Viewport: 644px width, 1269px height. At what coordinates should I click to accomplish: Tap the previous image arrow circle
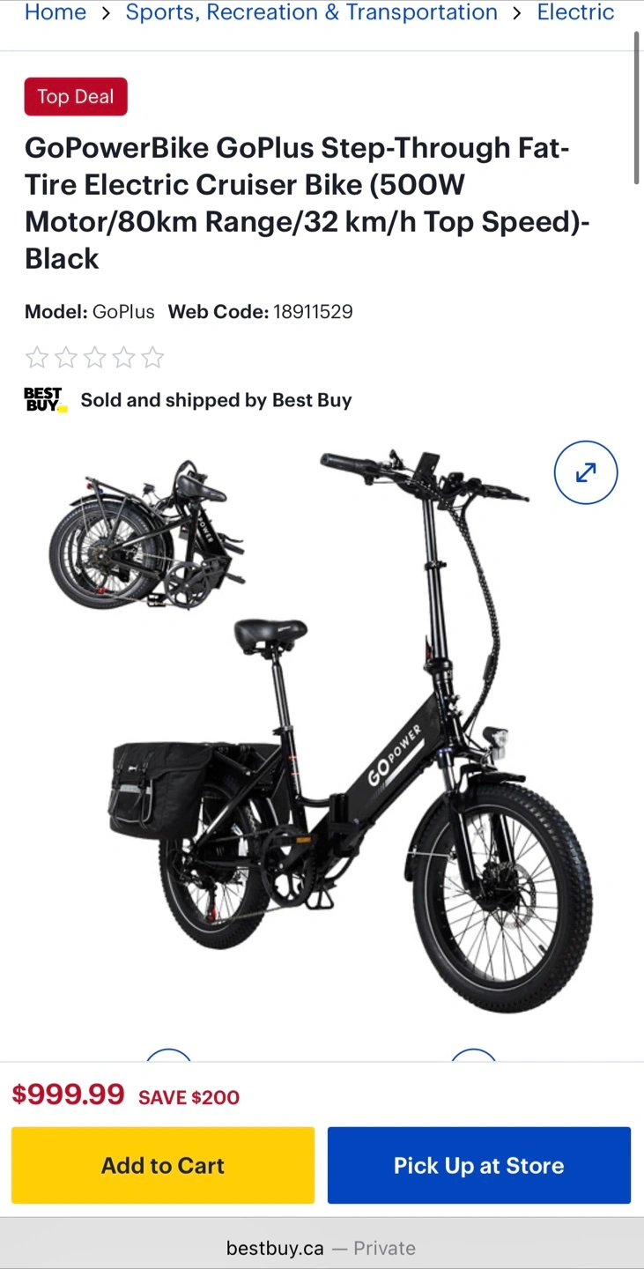(x=168, y=1055)
